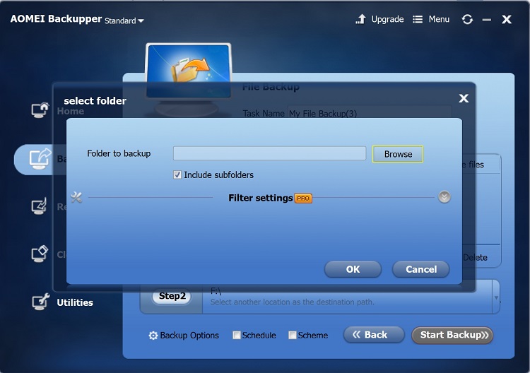This screenshot has height=373, width=530.
Task: Click the refresh icon in title bar
Action: (467, 19)
